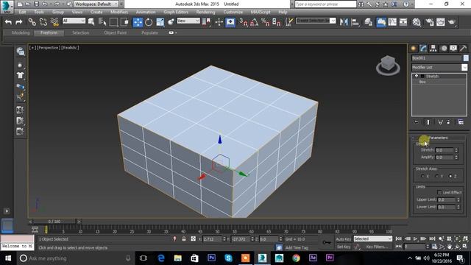Open the Material Editor
Viewport: 471px width, 265px height.
point(417,22)
